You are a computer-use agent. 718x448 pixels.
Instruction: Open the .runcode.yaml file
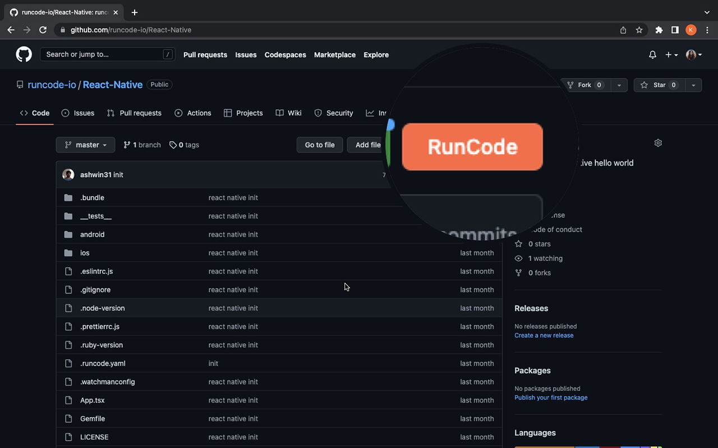coord(103,363)
